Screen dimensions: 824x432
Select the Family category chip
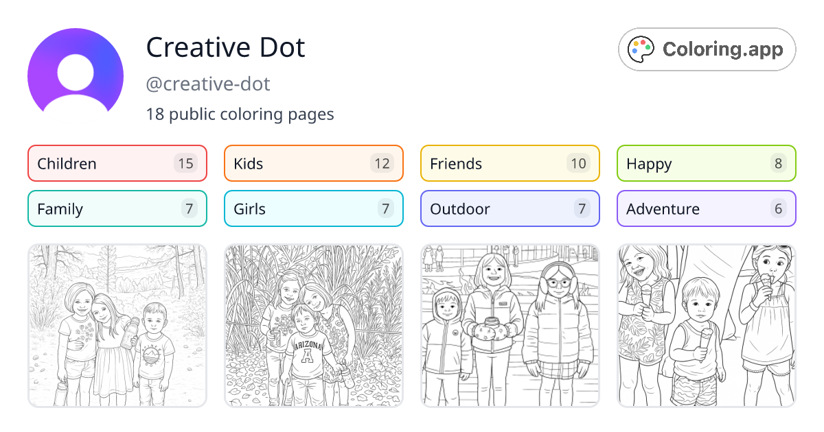[x=117, y=208]
